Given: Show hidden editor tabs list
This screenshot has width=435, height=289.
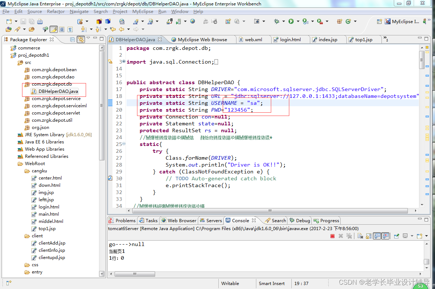Looking at the screenshot, I should [385, 39].
